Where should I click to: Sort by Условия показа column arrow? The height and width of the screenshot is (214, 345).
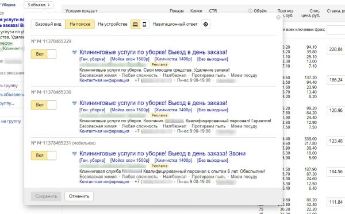97,11
